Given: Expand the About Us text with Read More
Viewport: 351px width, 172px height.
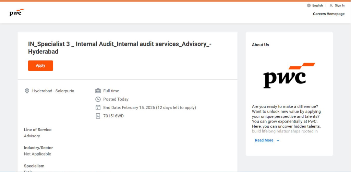Looking at the screenshot, I should point(264,140).
